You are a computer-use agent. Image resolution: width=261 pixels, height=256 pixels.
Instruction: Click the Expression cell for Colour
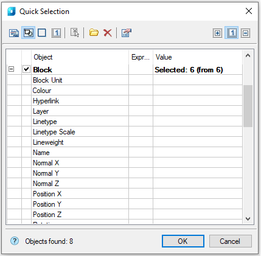tap(141, 90)
